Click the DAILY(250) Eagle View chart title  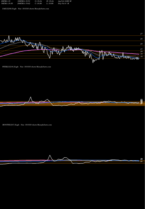[x=26, y=9]
